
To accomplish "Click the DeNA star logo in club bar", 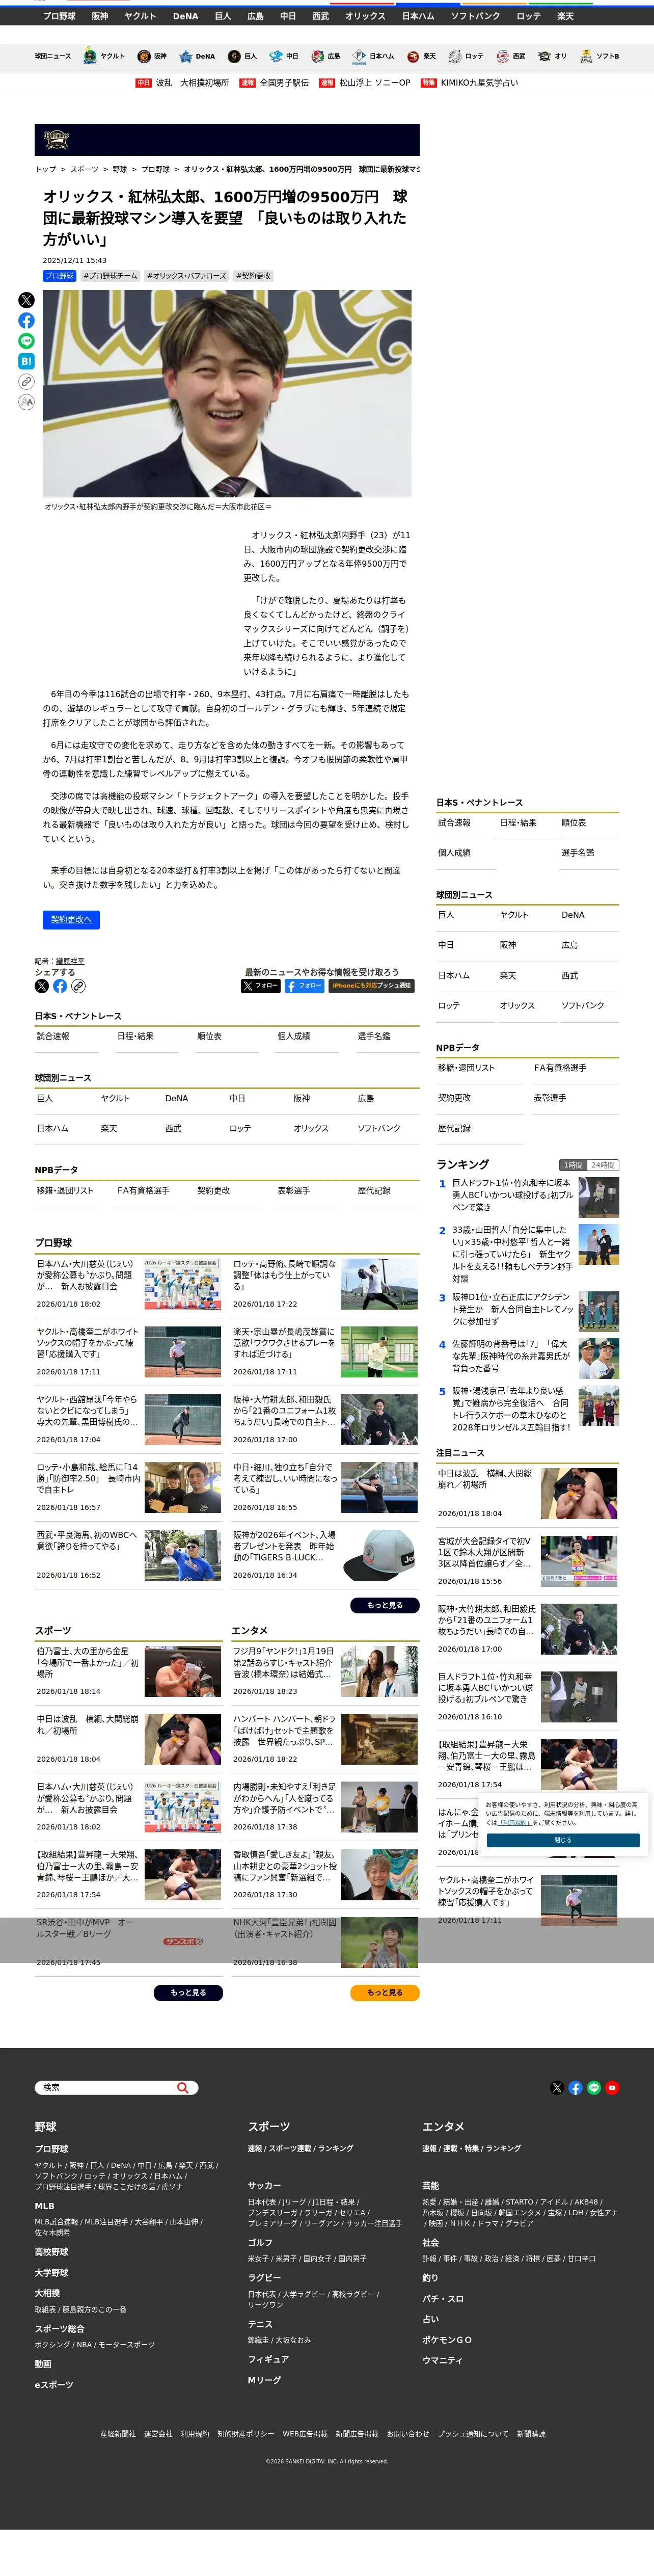I will pyautogui.click(x=185, y=56).
